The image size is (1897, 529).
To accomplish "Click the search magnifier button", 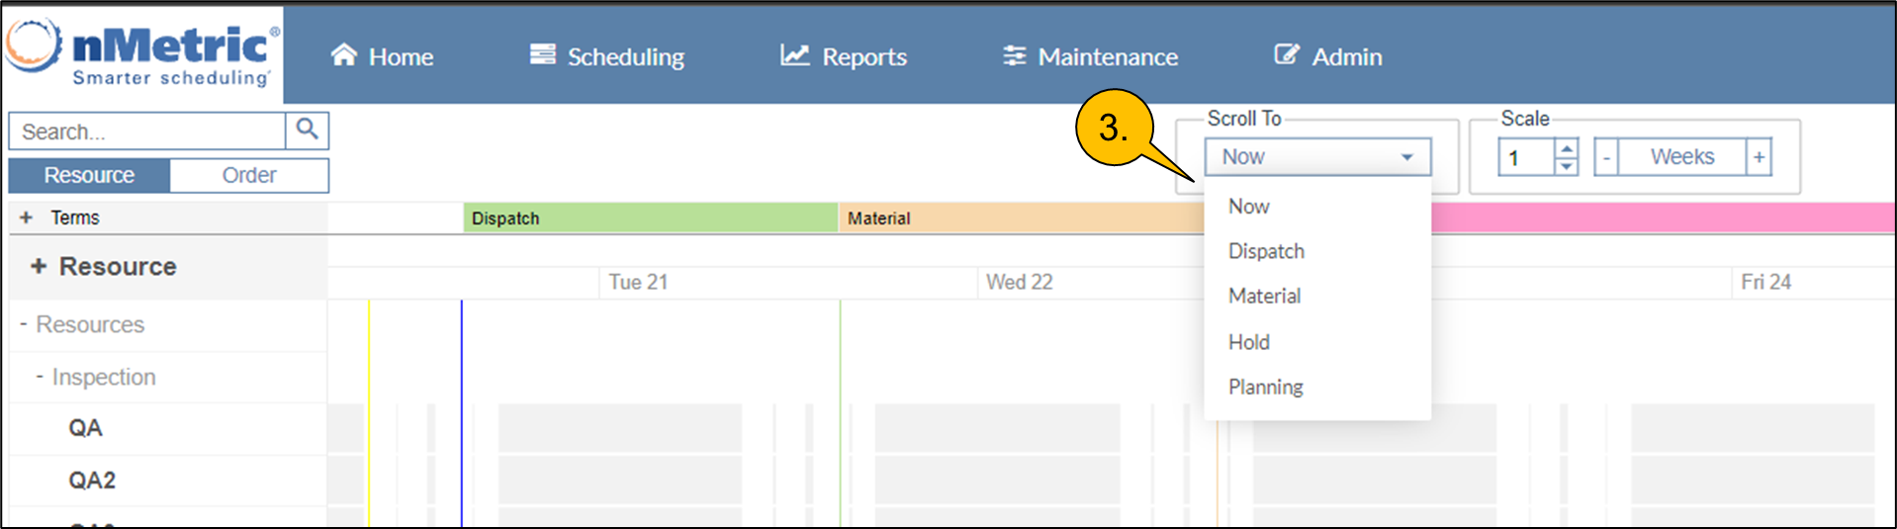I will pyautogui.click(x=307, y=130).
